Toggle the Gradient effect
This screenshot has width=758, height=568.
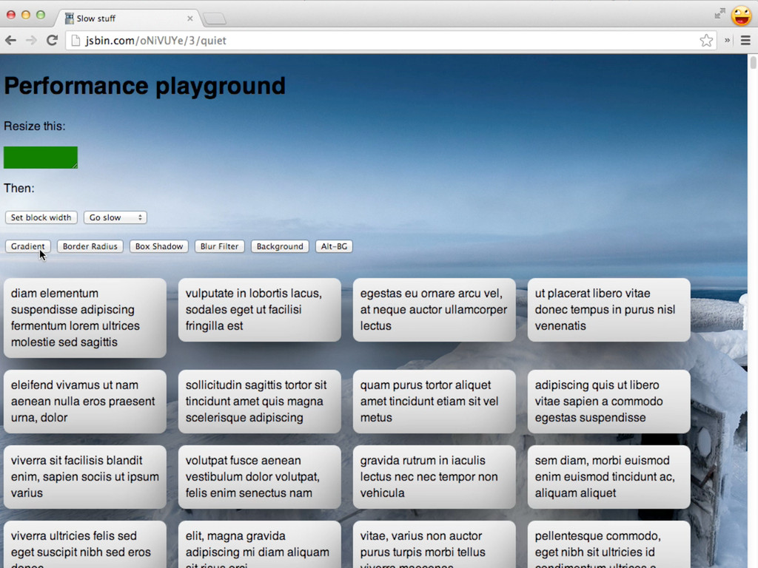(27, 246)
